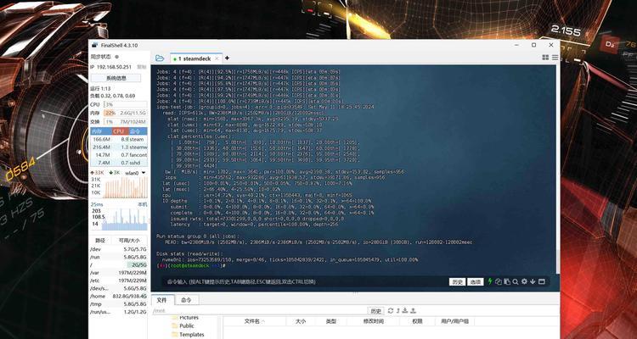637x339 pixels.
Task: Copy terminal text with the copy icon
Action: [498, 281]
